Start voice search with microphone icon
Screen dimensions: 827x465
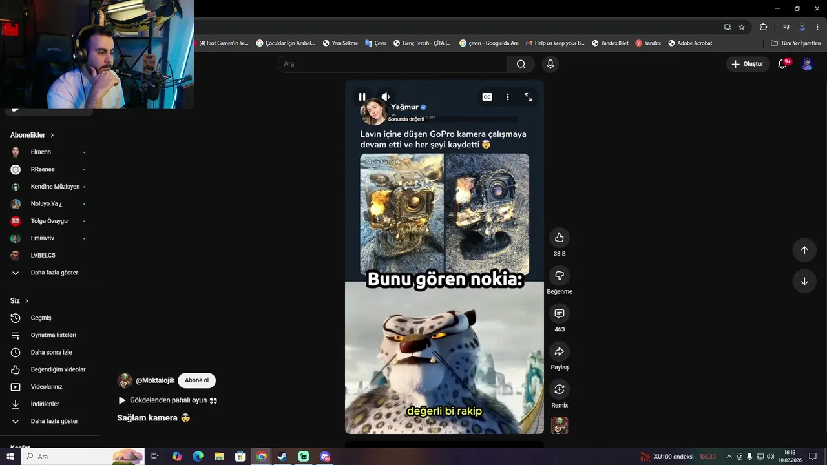coord(550,64)
